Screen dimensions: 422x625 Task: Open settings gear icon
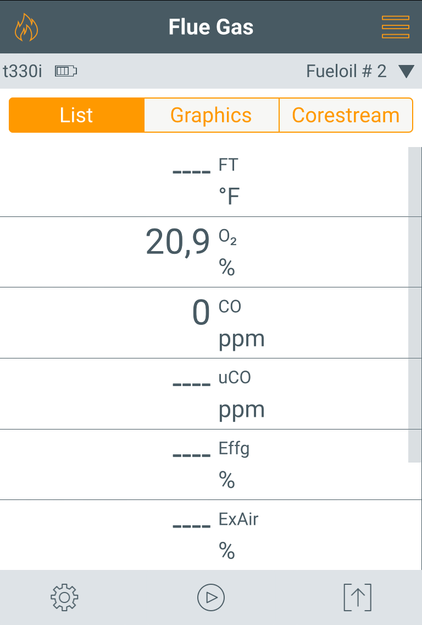64,597
